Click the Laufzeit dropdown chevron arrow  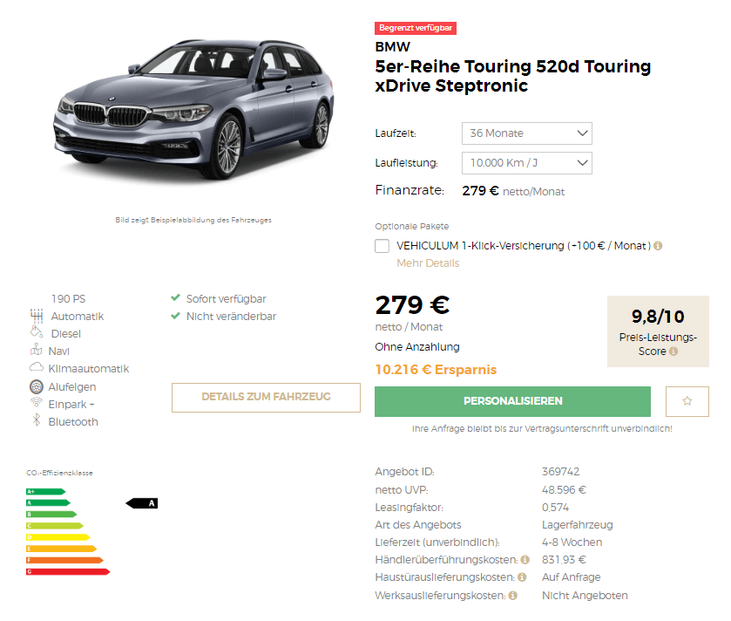[582, 133]
